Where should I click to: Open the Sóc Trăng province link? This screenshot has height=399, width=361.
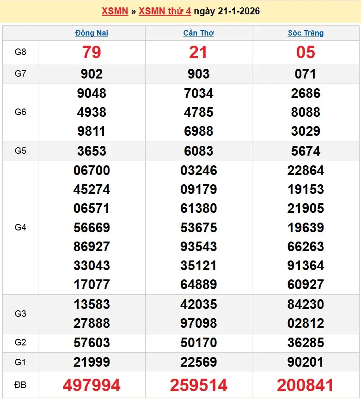coord(306,33)
